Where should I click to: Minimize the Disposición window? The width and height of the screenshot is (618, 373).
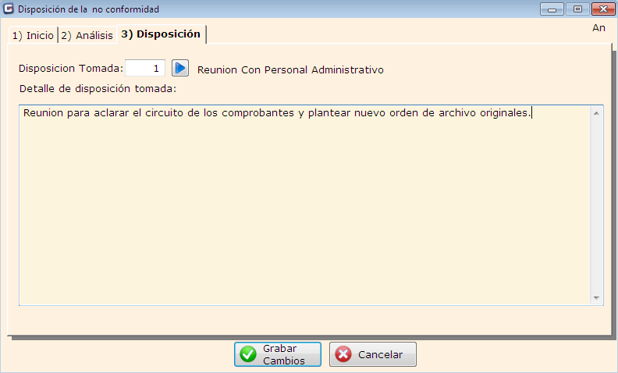coord(555,9)
